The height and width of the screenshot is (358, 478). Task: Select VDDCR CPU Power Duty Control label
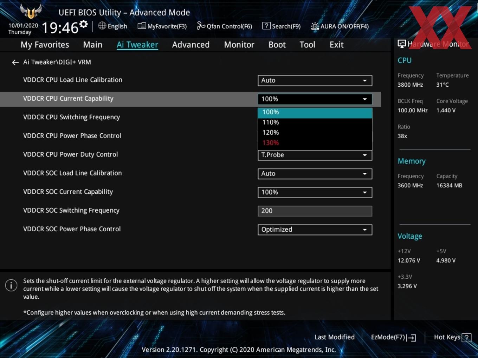click(x=70, y=154)
